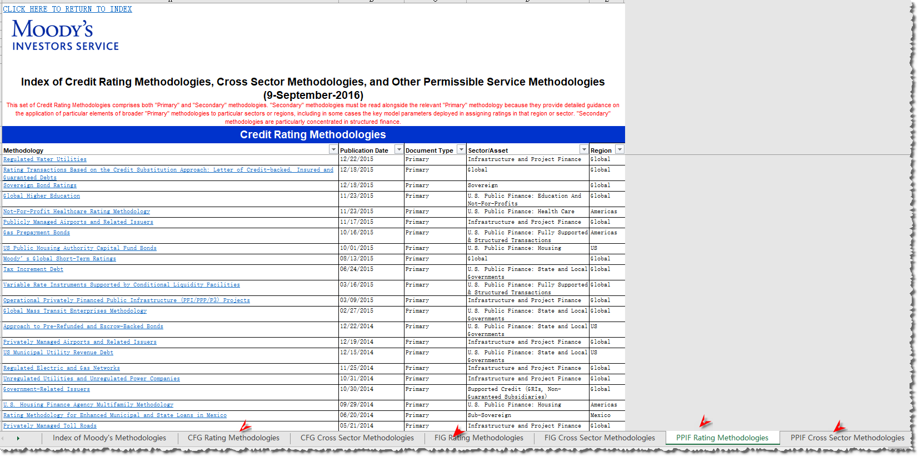Open the Global Higher Education methodology link
Image resolution: width=919 pixels, height=457 pixels.
[42, 196]
